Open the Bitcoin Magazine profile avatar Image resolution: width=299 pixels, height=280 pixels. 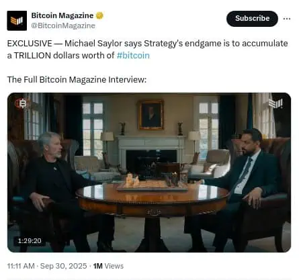tap(17, 21)
